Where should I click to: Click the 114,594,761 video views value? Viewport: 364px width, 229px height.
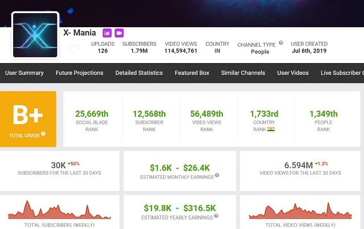coord(181,51)
